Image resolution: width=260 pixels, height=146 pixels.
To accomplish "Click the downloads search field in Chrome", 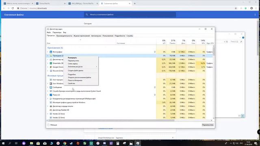I will [x=130, y=15].
